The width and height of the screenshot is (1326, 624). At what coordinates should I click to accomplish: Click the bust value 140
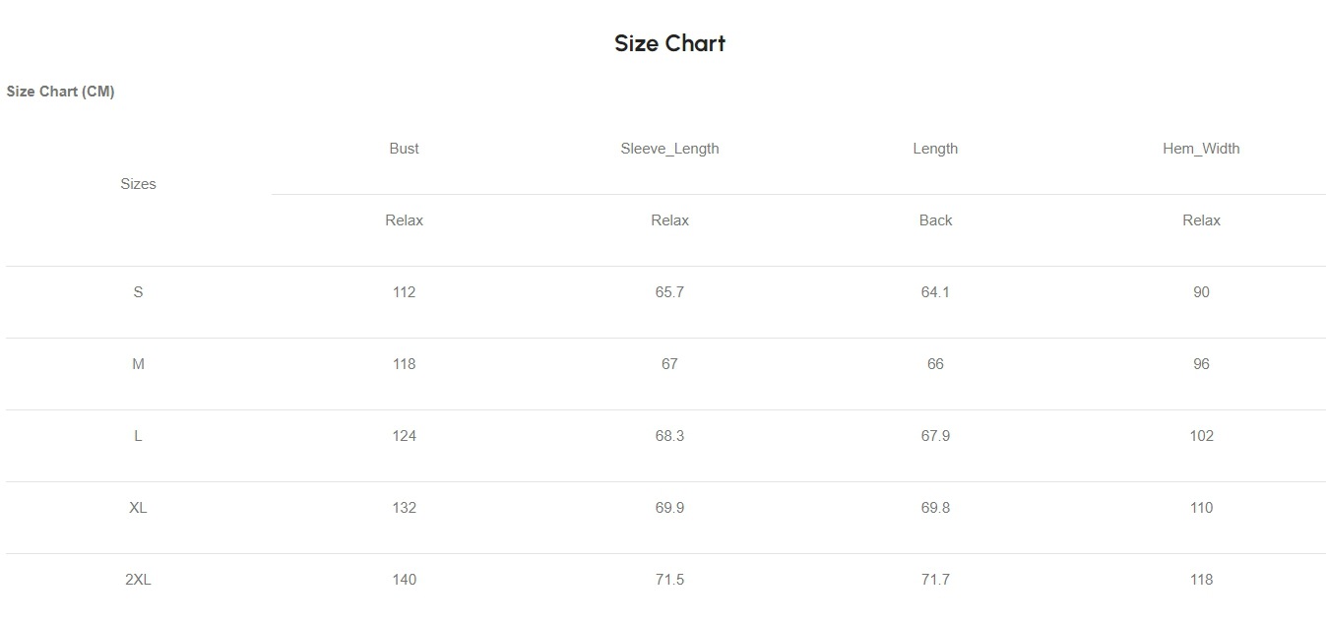click(404, 580)
